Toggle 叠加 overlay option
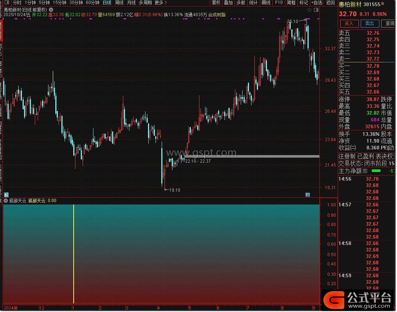The image size is (397, 312). [228, 3]
